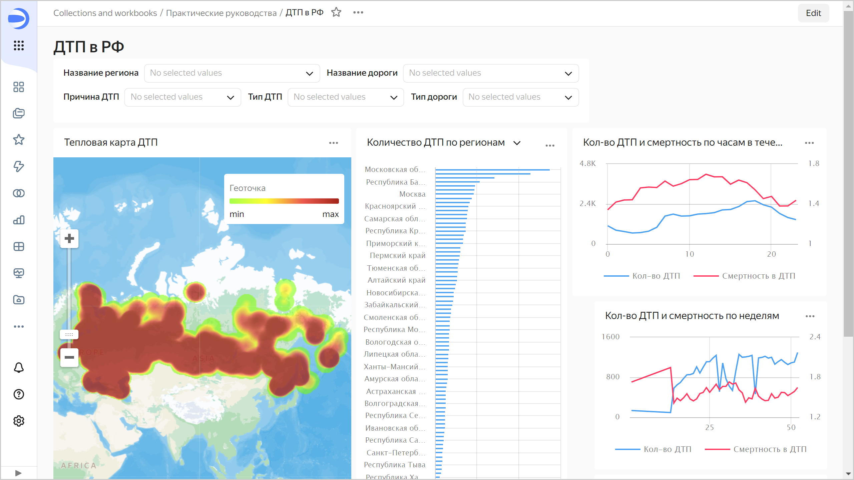Click the sidebar favorites star icon

coord(19,140)
